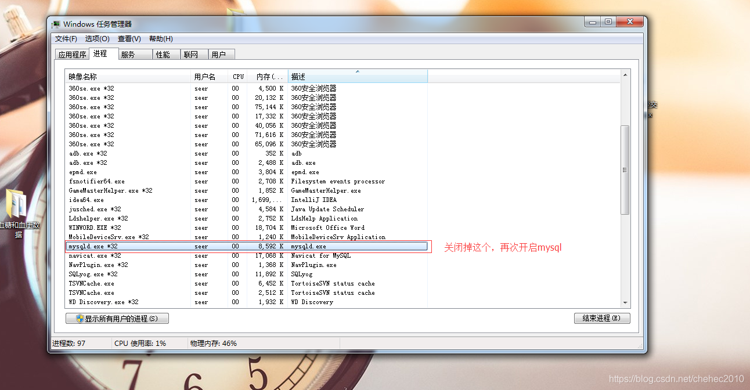Click the process list scrollbar thumb
This screenshot has height=390, width=750.
(625, 169)
